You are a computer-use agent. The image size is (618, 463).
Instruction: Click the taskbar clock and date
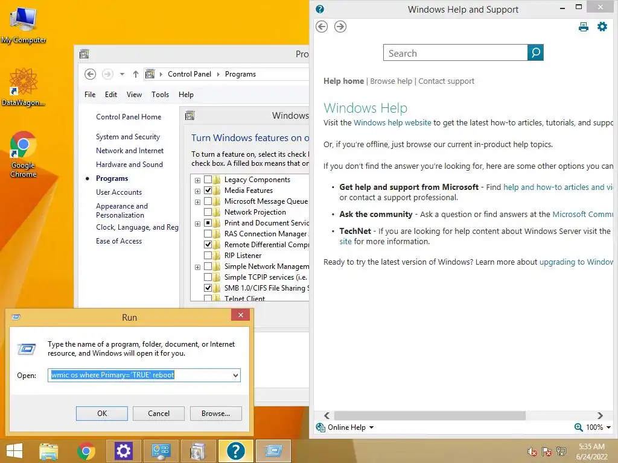591,452
